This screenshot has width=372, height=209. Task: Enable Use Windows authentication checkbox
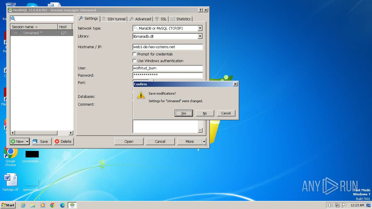tap(134, 61)
